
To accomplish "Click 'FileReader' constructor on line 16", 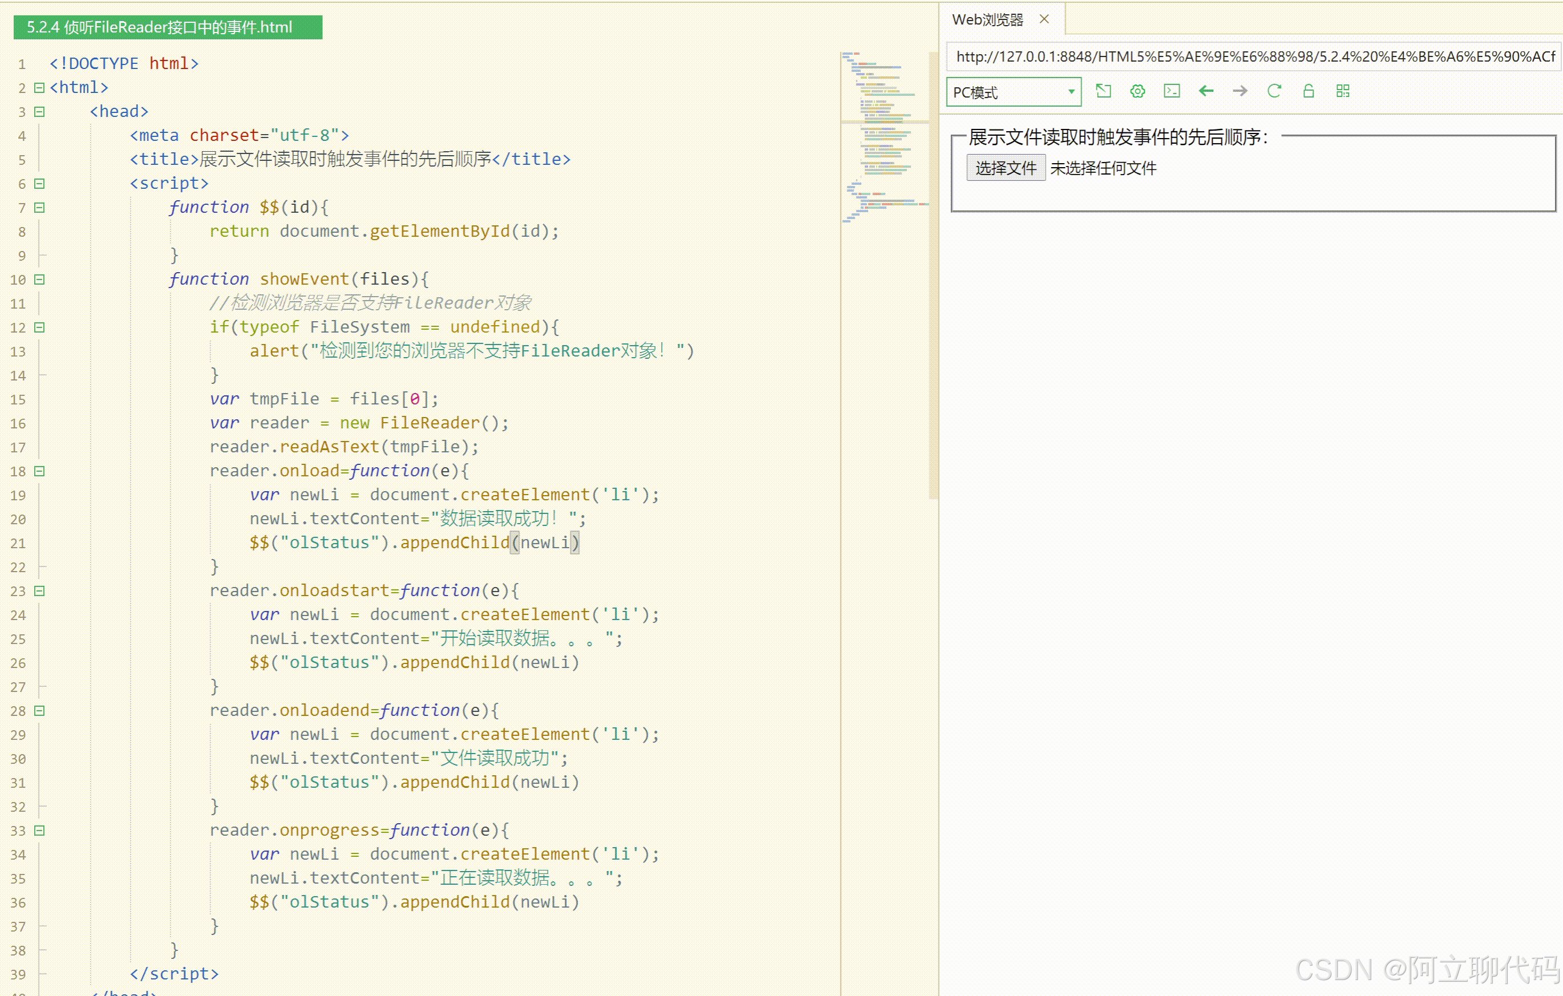I will coord(430,423).
